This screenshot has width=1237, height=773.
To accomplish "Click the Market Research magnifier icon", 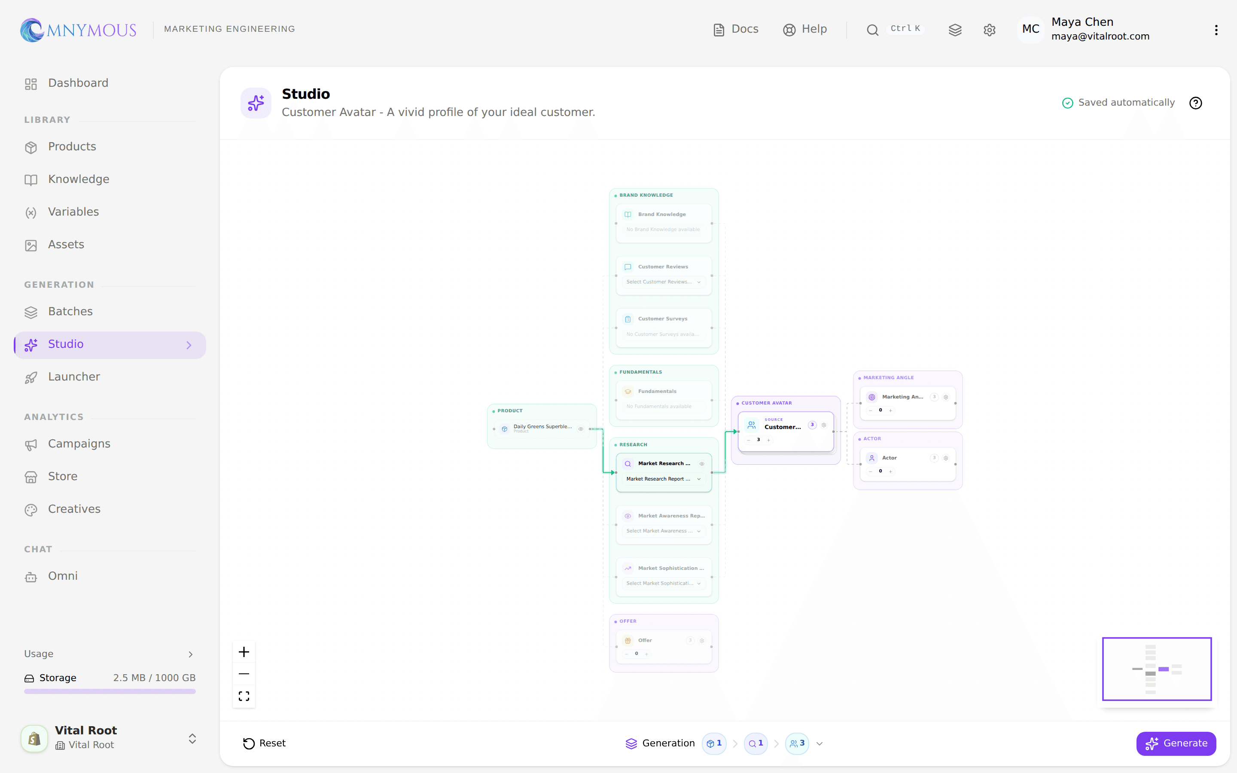I will [x=628, y=464].
